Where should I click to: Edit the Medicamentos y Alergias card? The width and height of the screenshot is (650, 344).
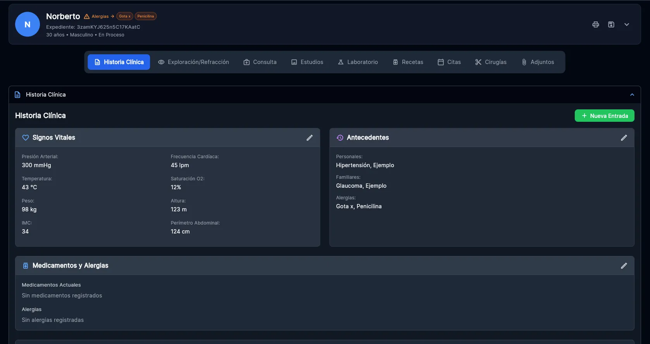(x=624, y=266)
